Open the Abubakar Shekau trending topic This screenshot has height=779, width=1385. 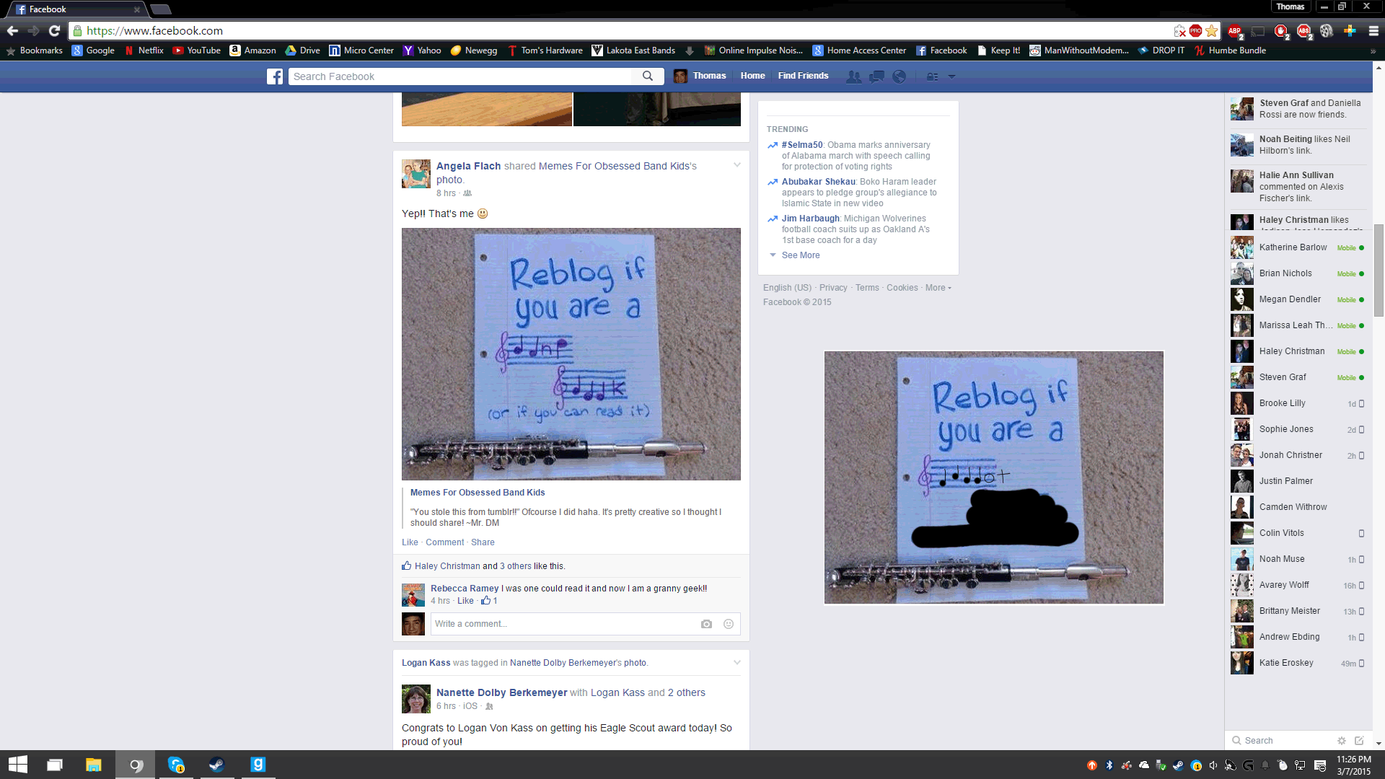click(x=818, y=182)
